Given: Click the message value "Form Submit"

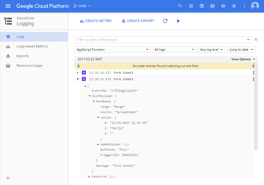Looking at the screenshot, I should click(124, 166).
